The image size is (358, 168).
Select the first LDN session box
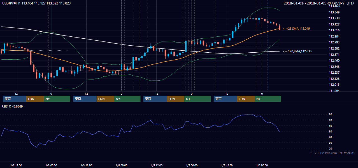[x=35, y=99]
